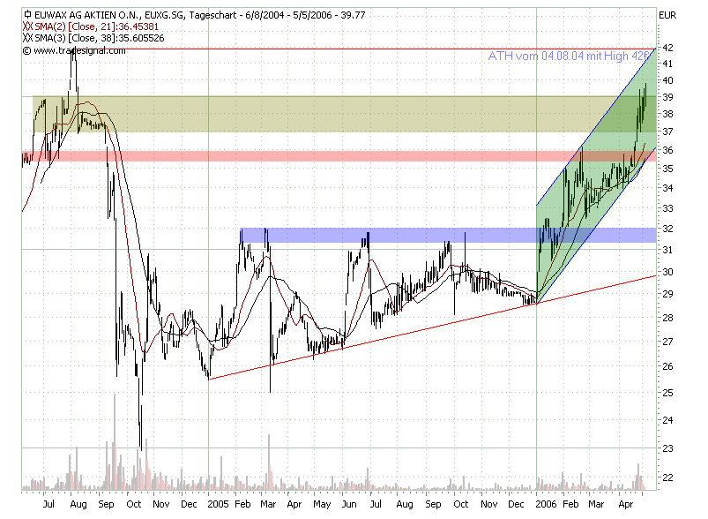Click the Feb label right after 2006
The height and width of the screenshot is (519, 708).
pos(570,504)
